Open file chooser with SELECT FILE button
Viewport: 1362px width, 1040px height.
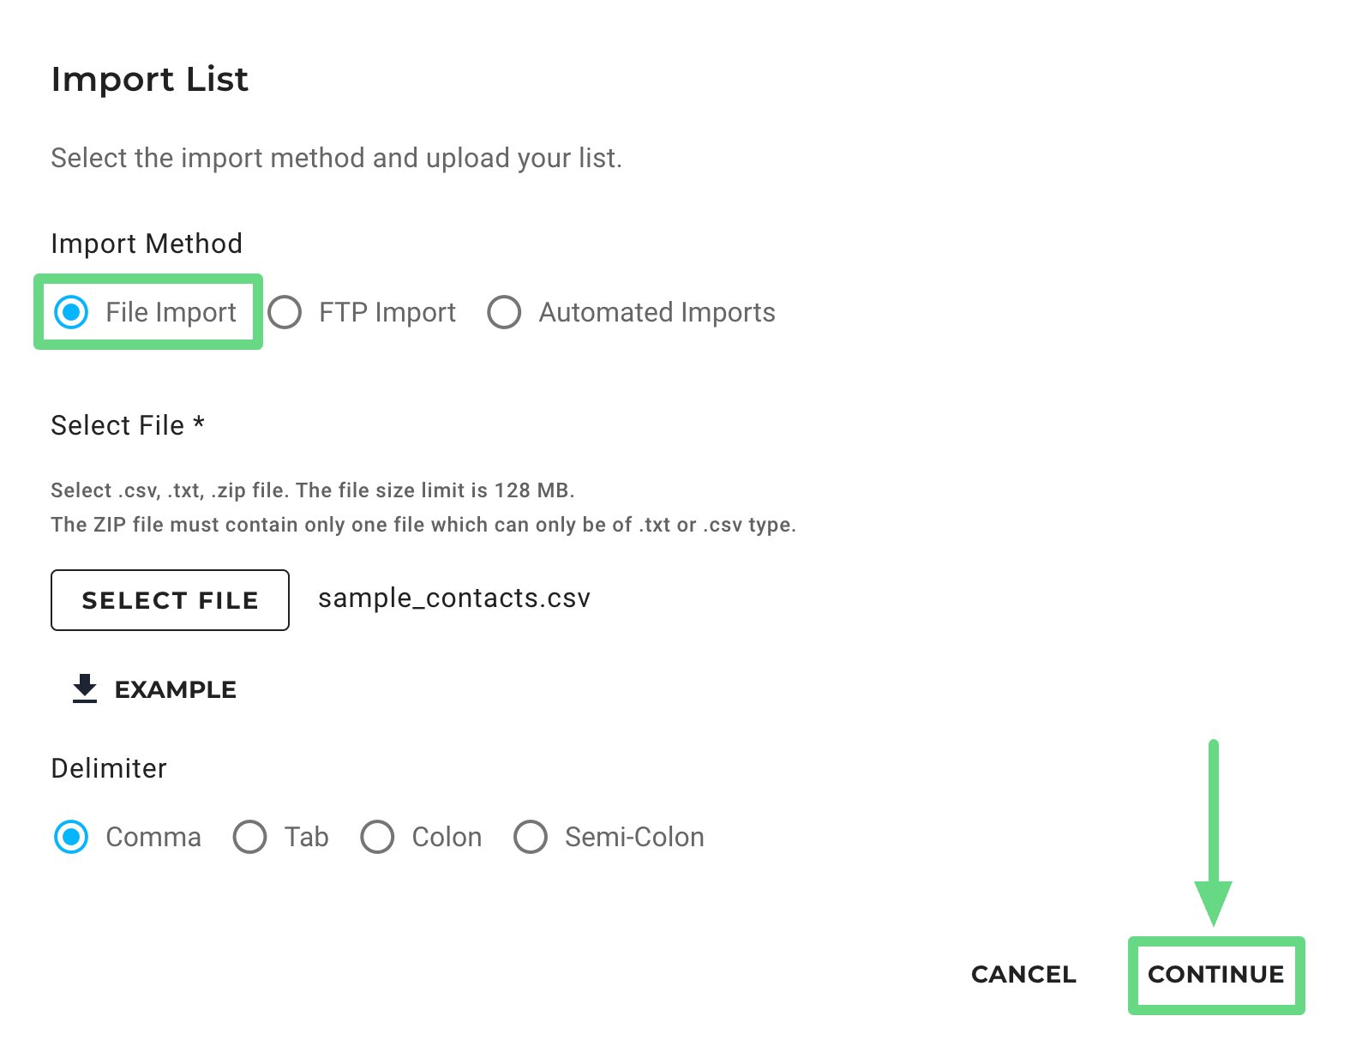pyautogui.click(x=170, y=600)
